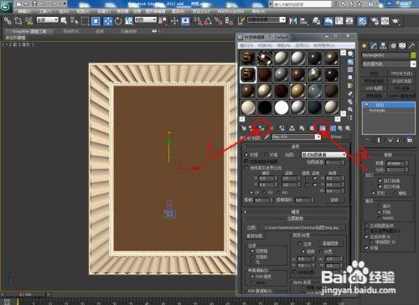This screenshot has height=305, width=419.
Task: Click the Align tool in main toolbar
Action: tap(303, 21)
